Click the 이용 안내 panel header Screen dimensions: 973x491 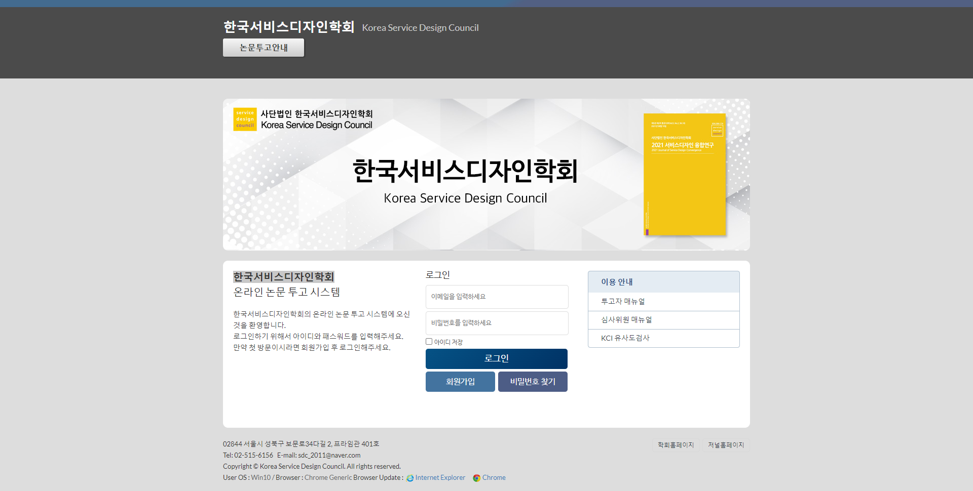pos(663,282)
